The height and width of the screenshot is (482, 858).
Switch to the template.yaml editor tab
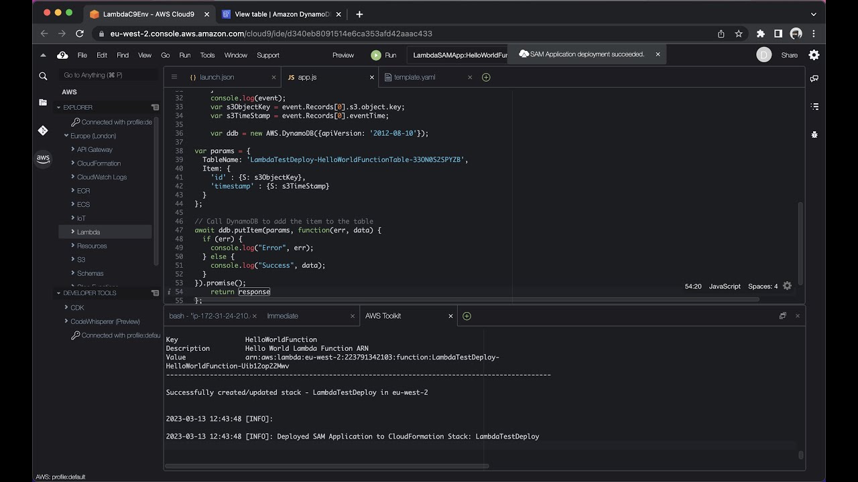coord(414,77)
